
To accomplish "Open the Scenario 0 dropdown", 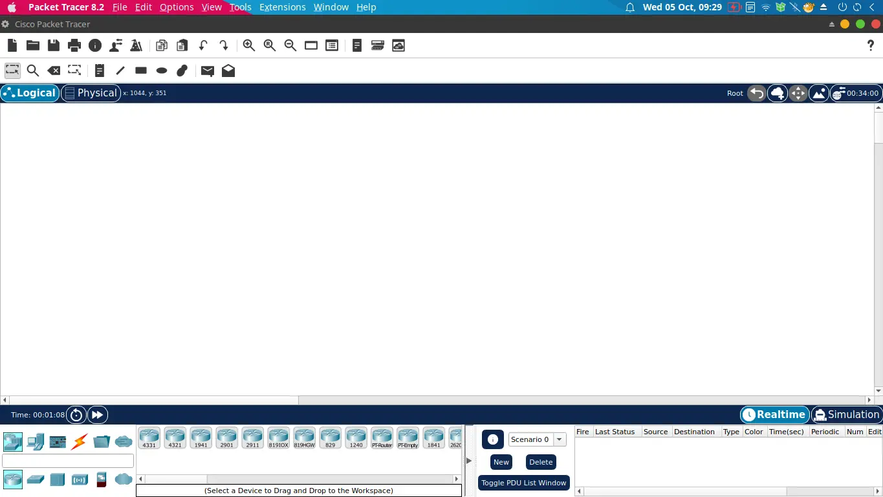I will [537, 439].
